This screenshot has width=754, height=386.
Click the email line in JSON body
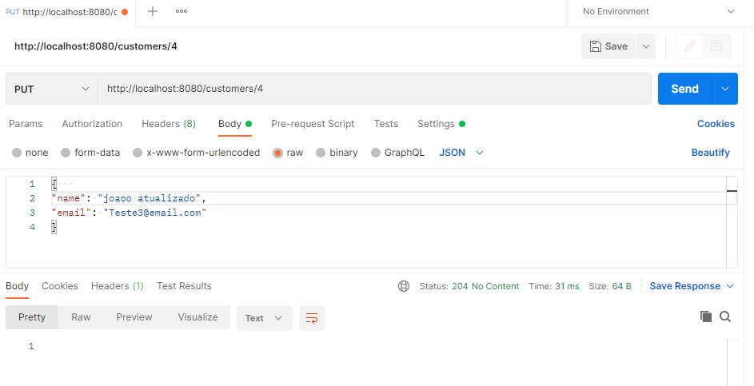click(129, 213)
